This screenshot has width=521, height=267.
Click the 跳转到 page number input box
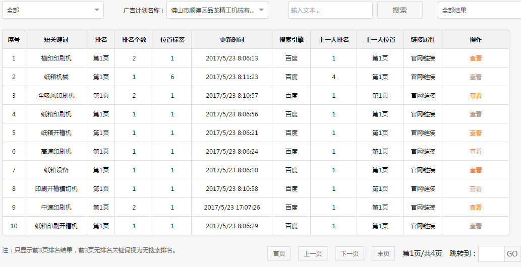[x=491, y=253]
